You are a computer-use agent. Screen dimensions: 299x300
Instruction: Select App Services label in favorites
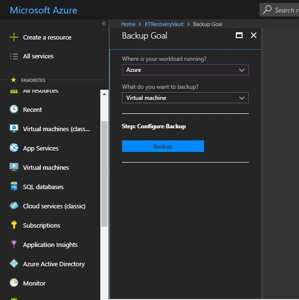tap(41, 148)
